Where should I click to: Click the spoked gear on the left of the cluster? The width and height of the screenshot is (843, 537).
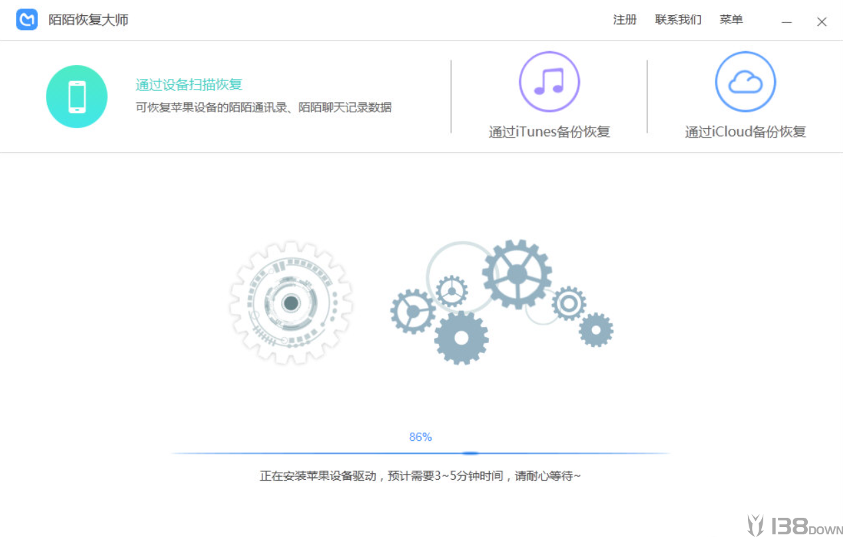pyautogui.click(x=413, y=311)
